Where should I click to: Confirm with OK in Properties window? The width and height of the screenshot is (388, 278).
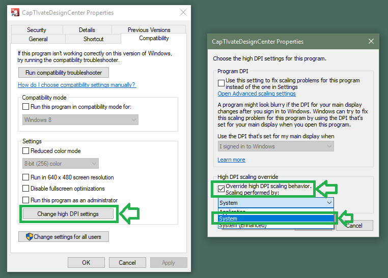(86, 262)
